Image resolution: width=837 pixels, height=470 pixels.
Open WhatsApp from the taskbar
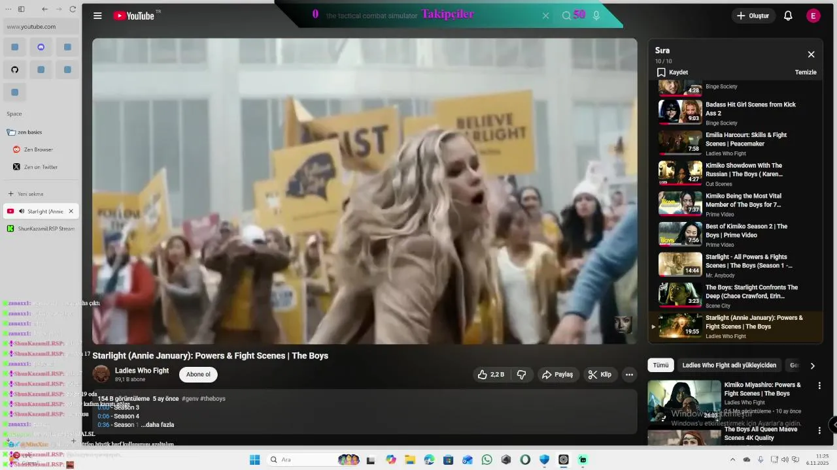coord(487,460)
